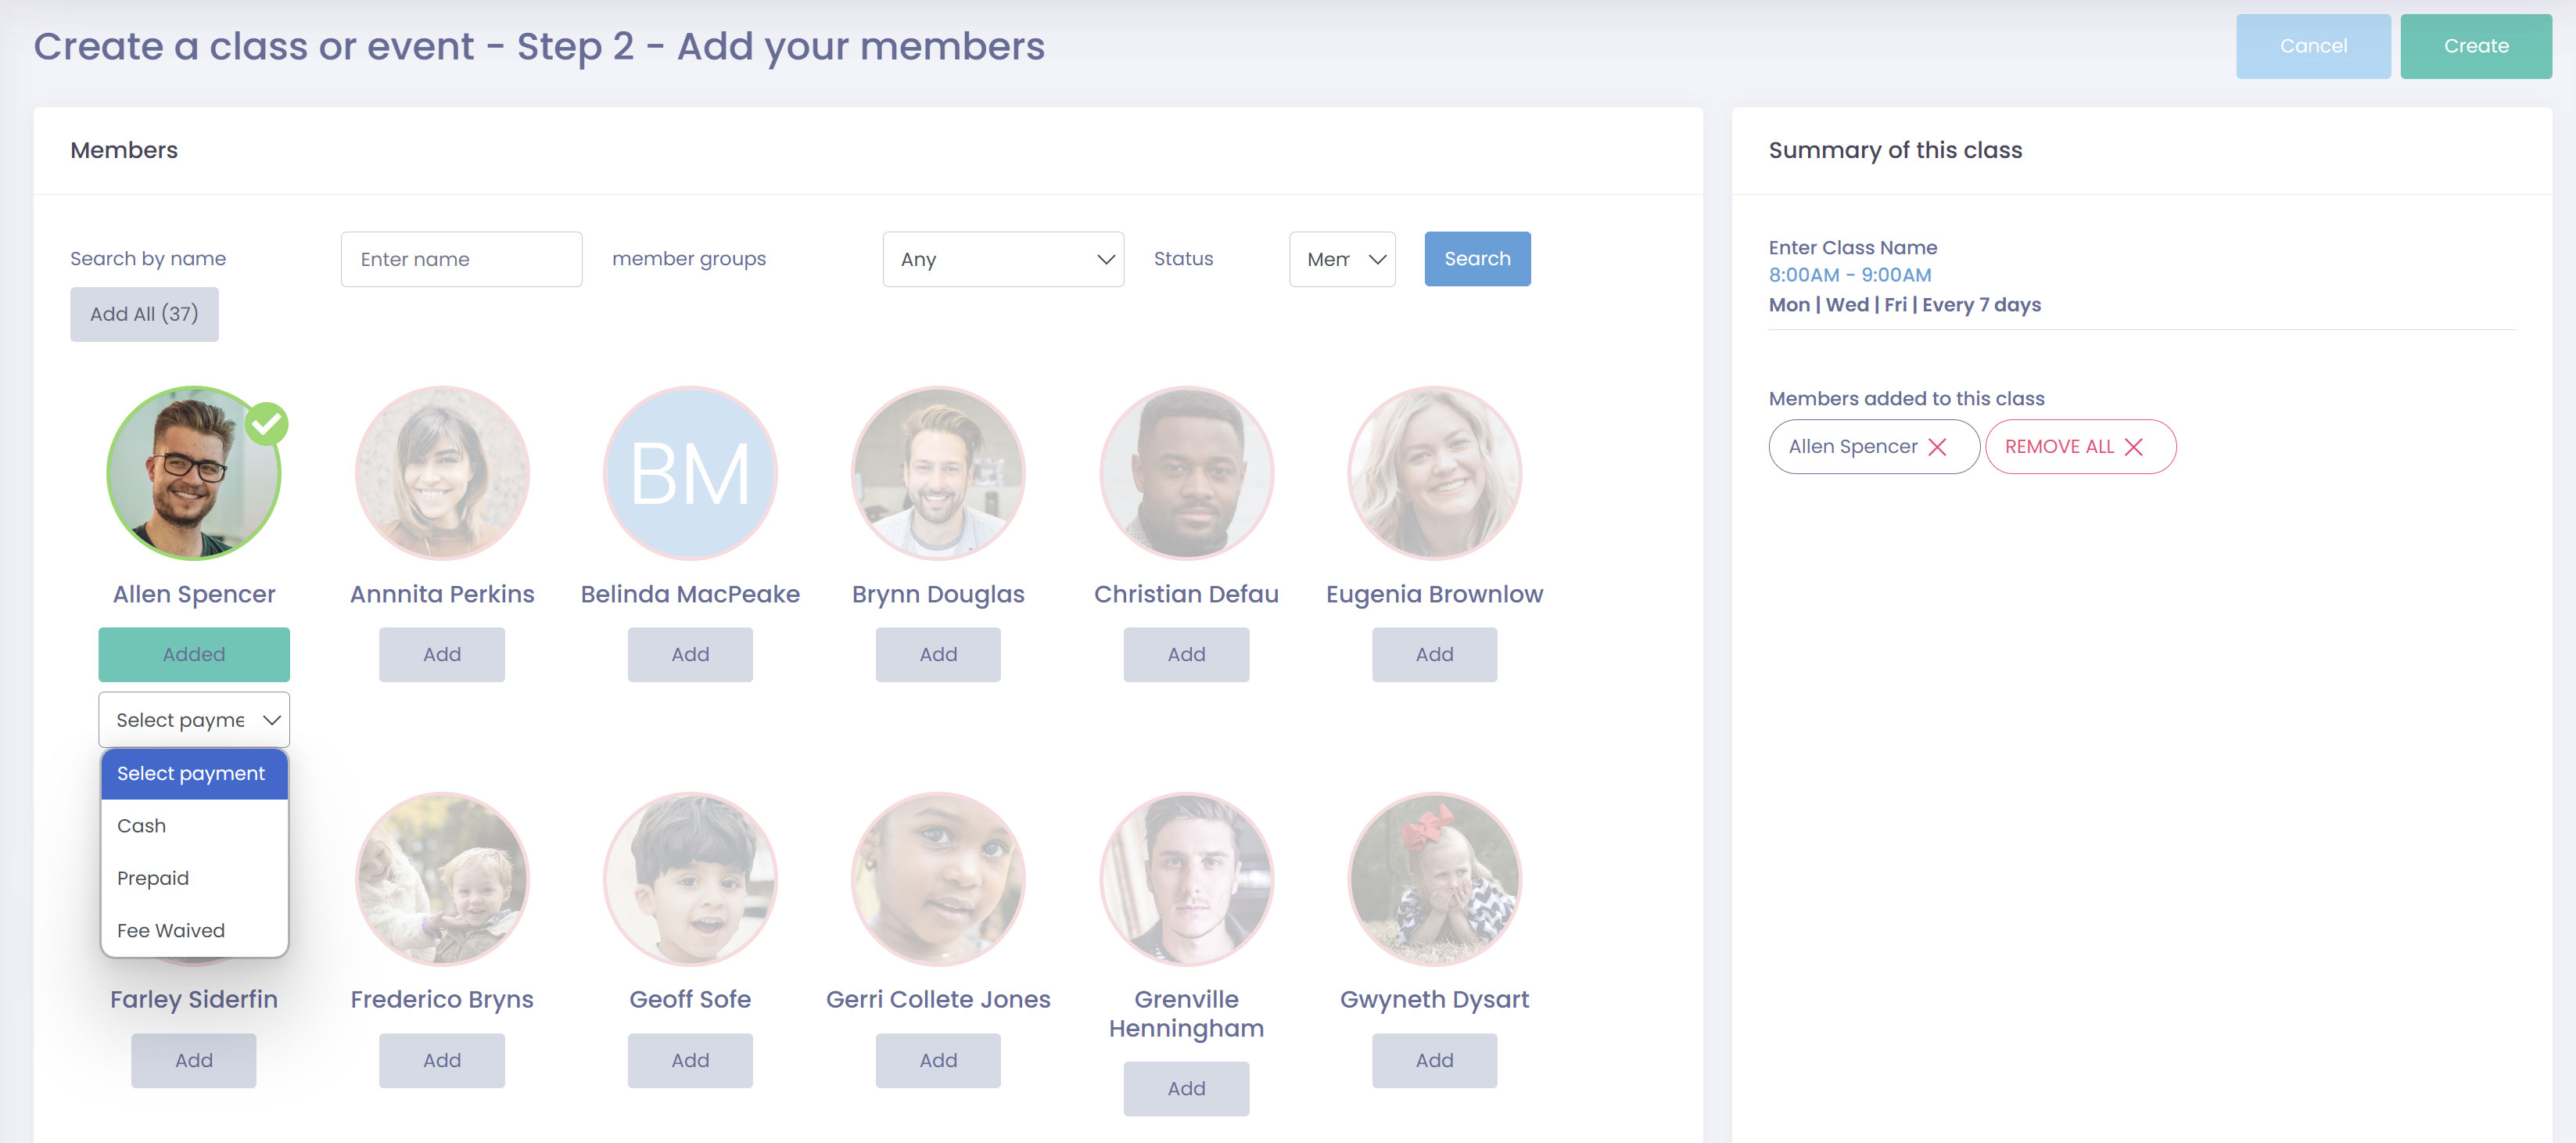
Task: Choose Cash from payment options
Action: pyautogui.click(x=142, y=826)
